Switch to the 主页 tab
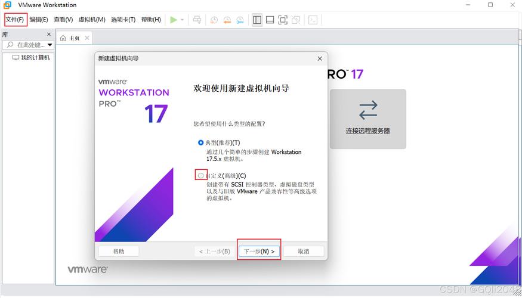The image size is (522, 298). 75,38
